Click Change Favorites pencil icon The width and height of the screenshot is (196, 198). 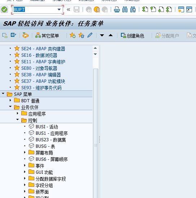click(90, 35)
